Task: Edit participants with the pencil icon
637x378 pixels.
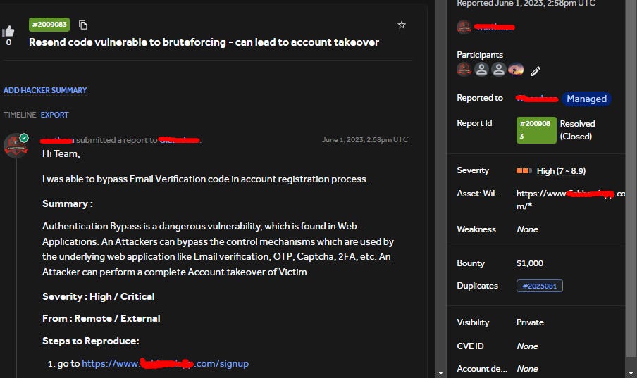Action: point(536,71)
